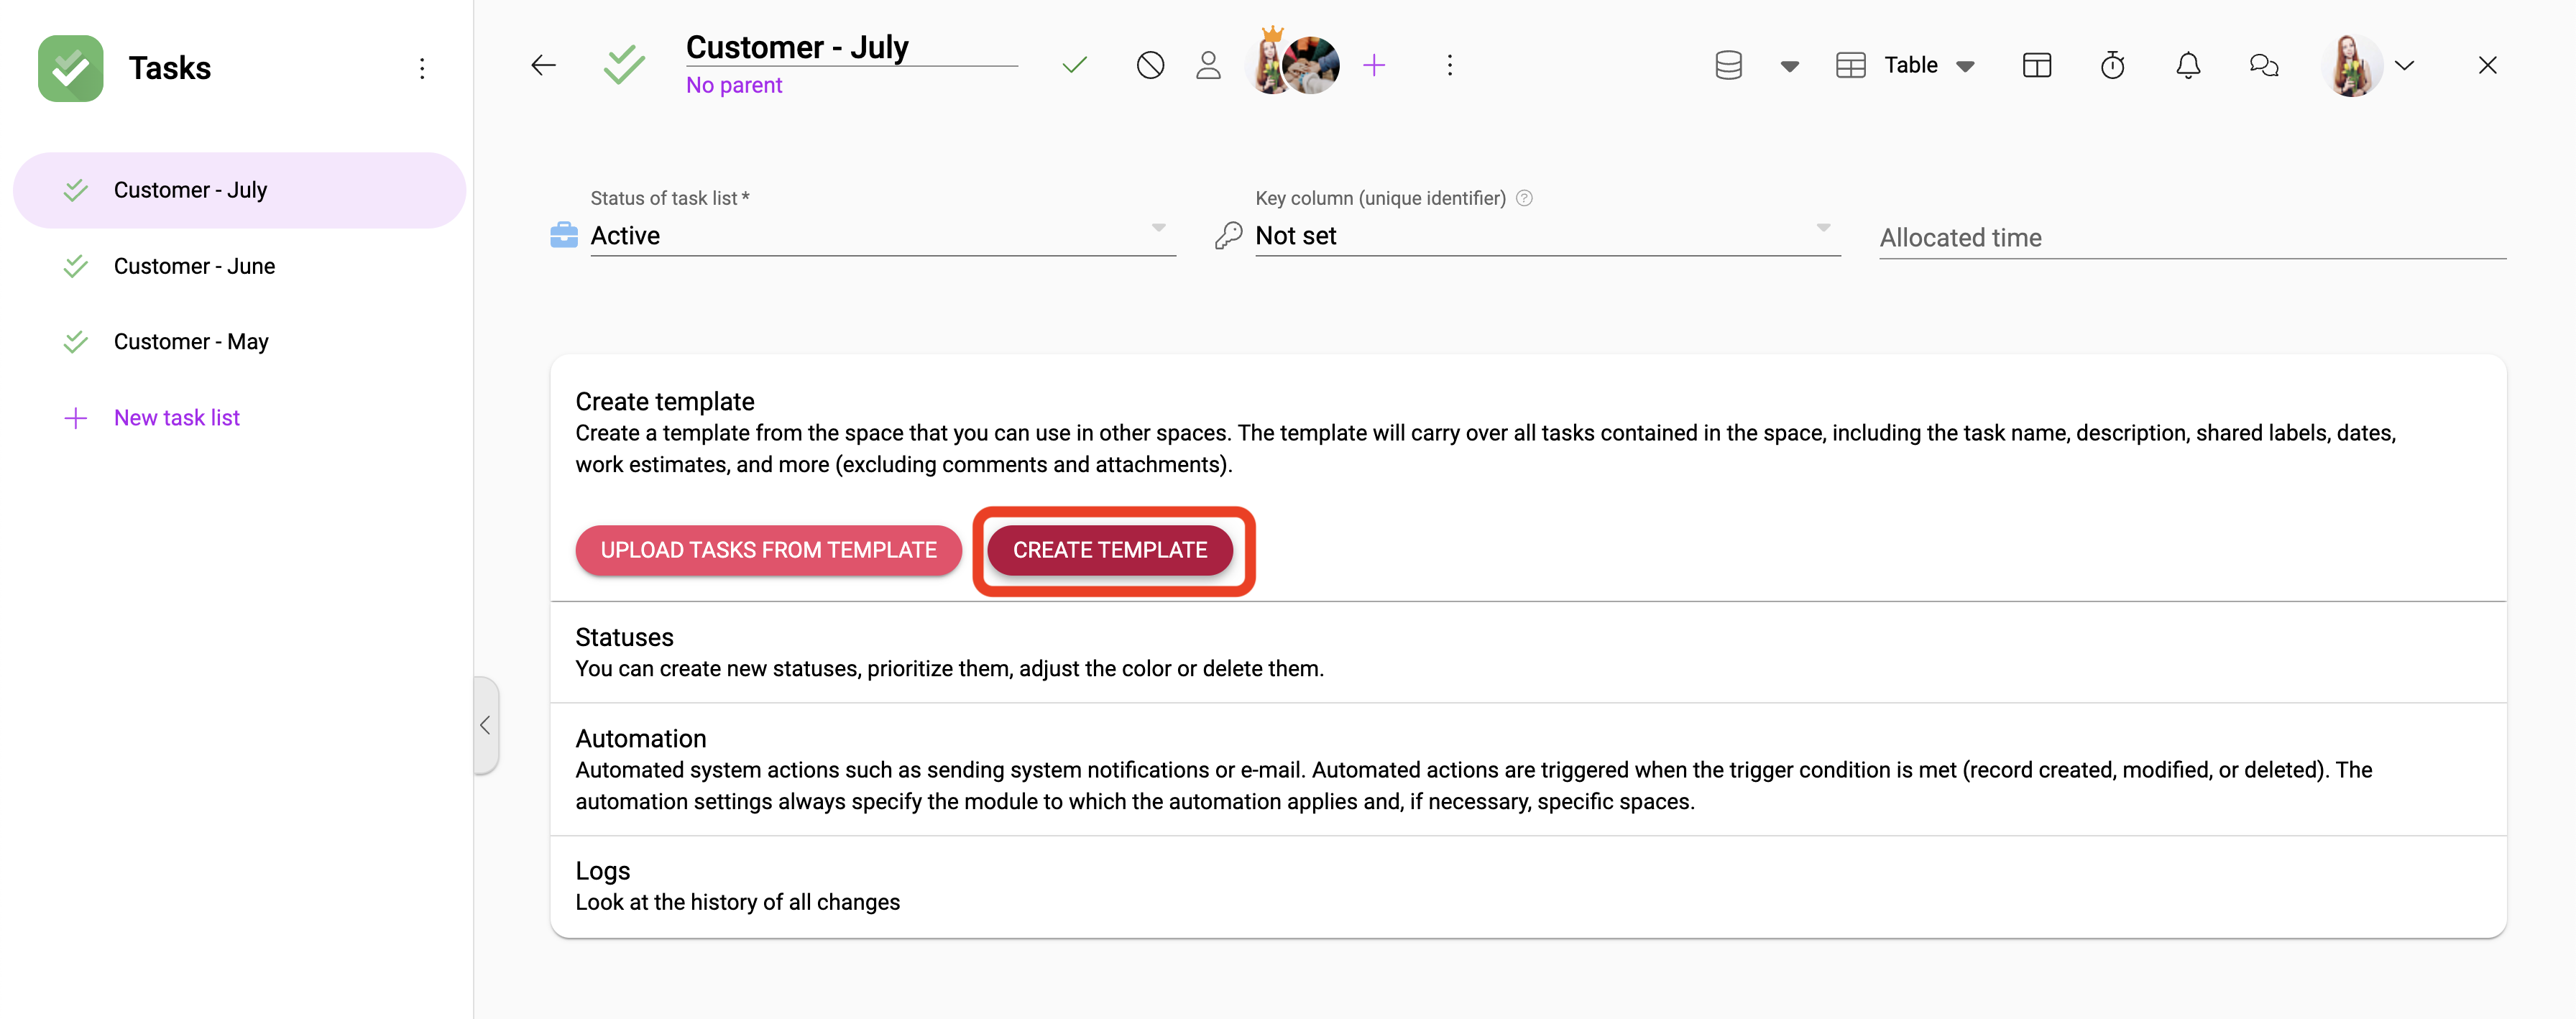This screenshot has width=2576, height=1019.
Task: Open the Automation settings section
Action: coord(1527,769)
